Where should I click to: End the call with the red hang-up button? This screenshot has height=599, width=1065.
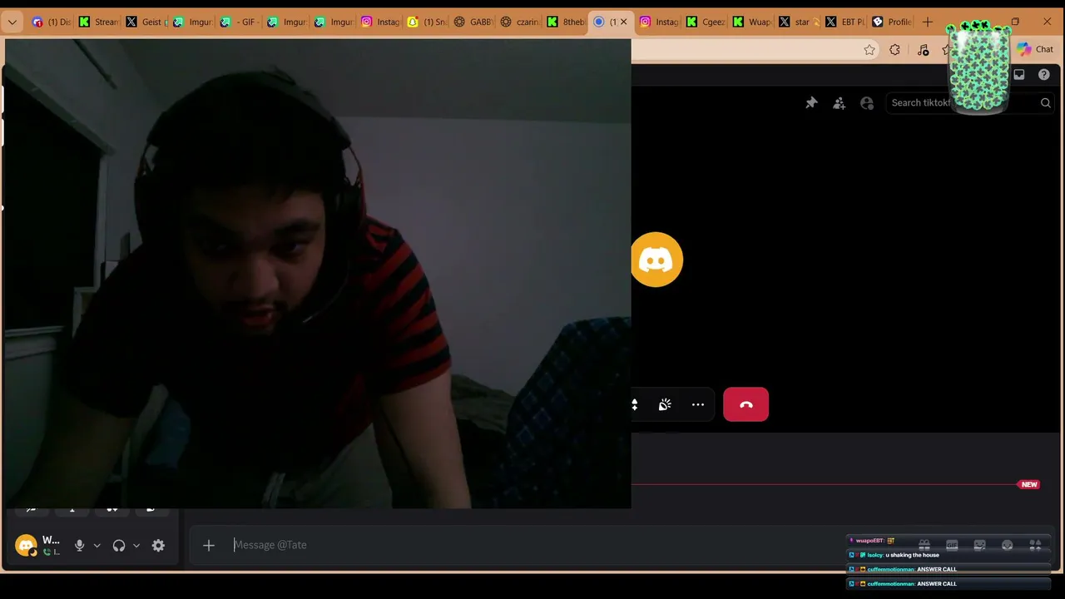tap(745, 404)
